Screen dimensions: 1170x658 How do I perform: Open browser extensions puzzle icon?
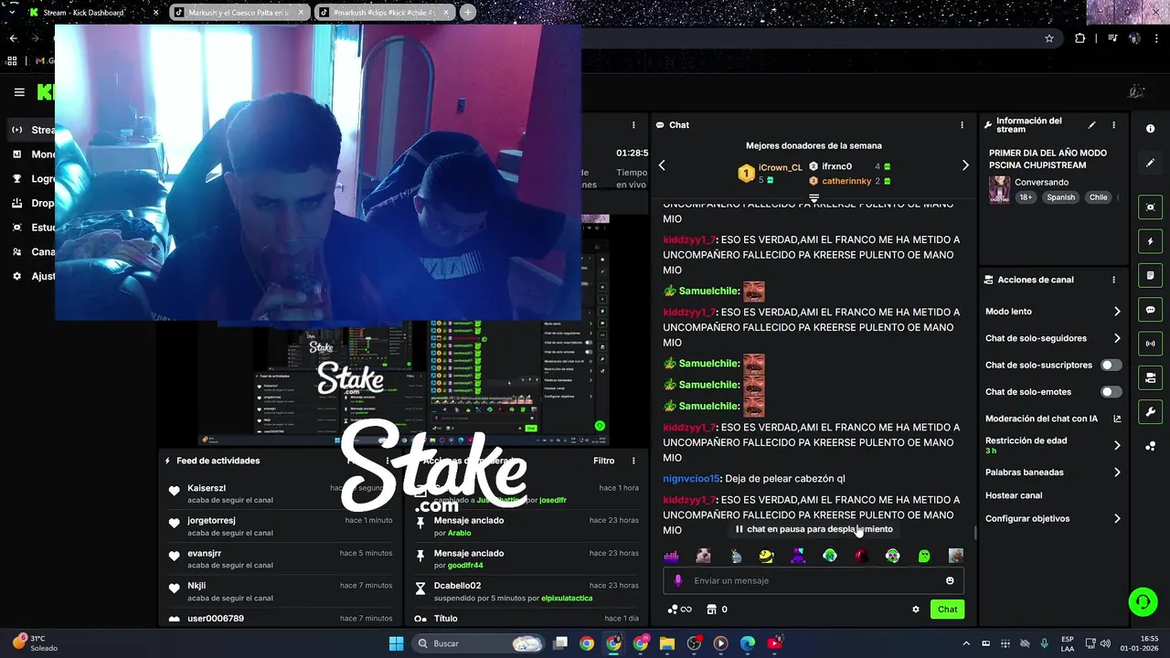click(x=1080, y=38)
